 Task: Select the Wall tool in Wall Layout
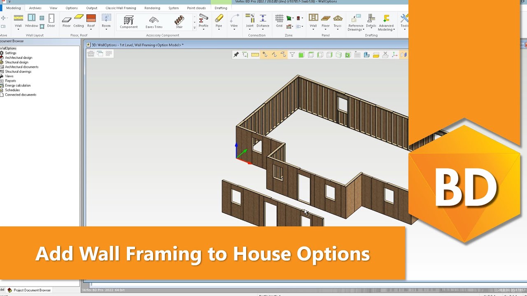[18, 21]
